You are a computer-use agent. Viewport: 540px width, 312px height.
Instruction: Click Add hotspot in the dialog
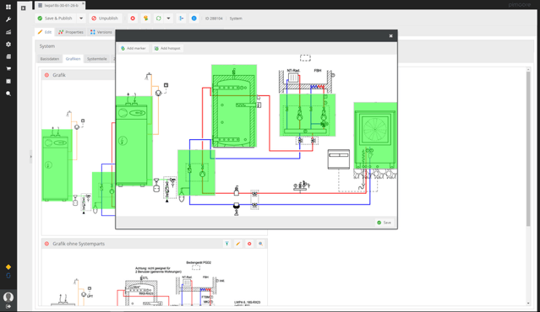(167, 48)
